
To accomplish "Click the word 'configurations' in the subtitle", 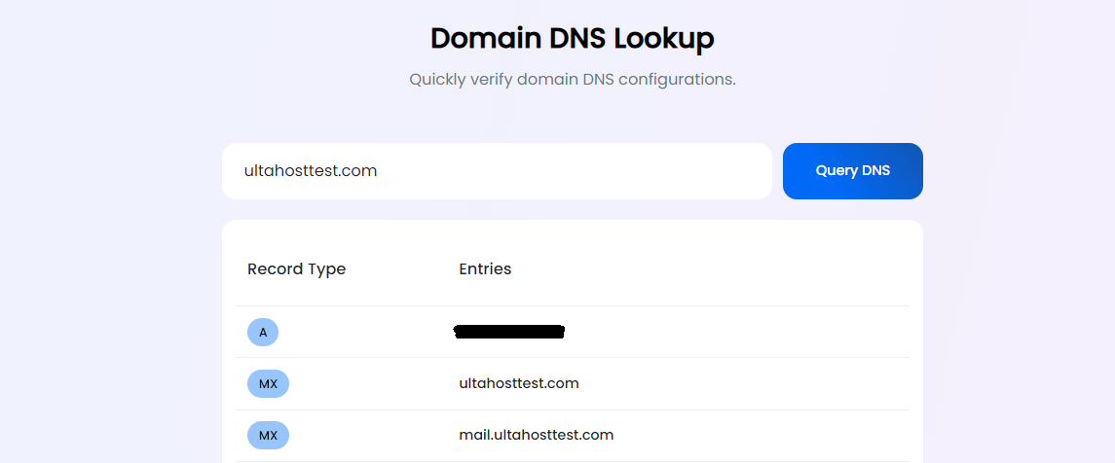I will coord(677,79).
